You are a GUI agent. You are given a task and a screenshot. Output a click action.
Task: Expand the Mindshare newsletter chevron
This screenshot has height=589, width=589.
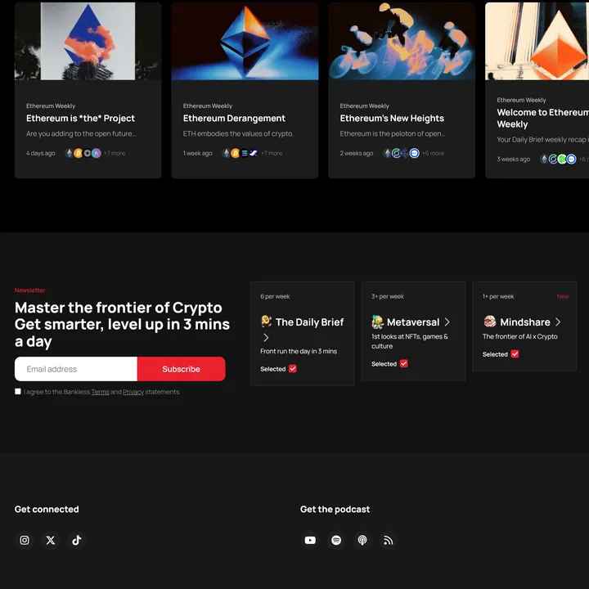[558, 322]
